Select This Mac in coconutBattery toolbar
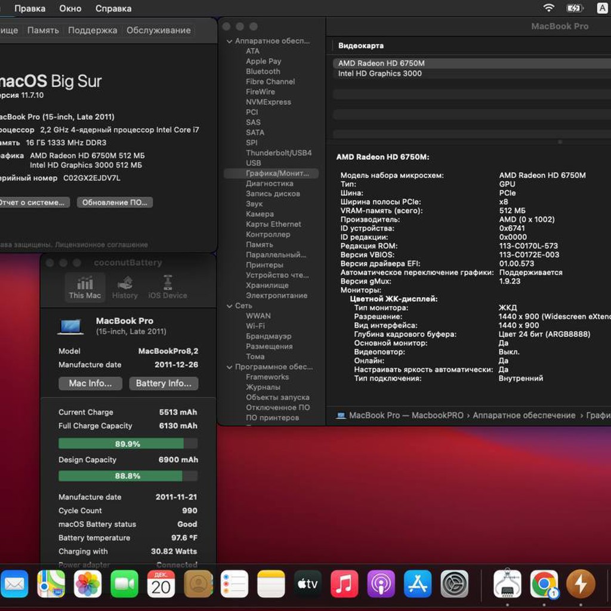 click(x=85, y=288)
